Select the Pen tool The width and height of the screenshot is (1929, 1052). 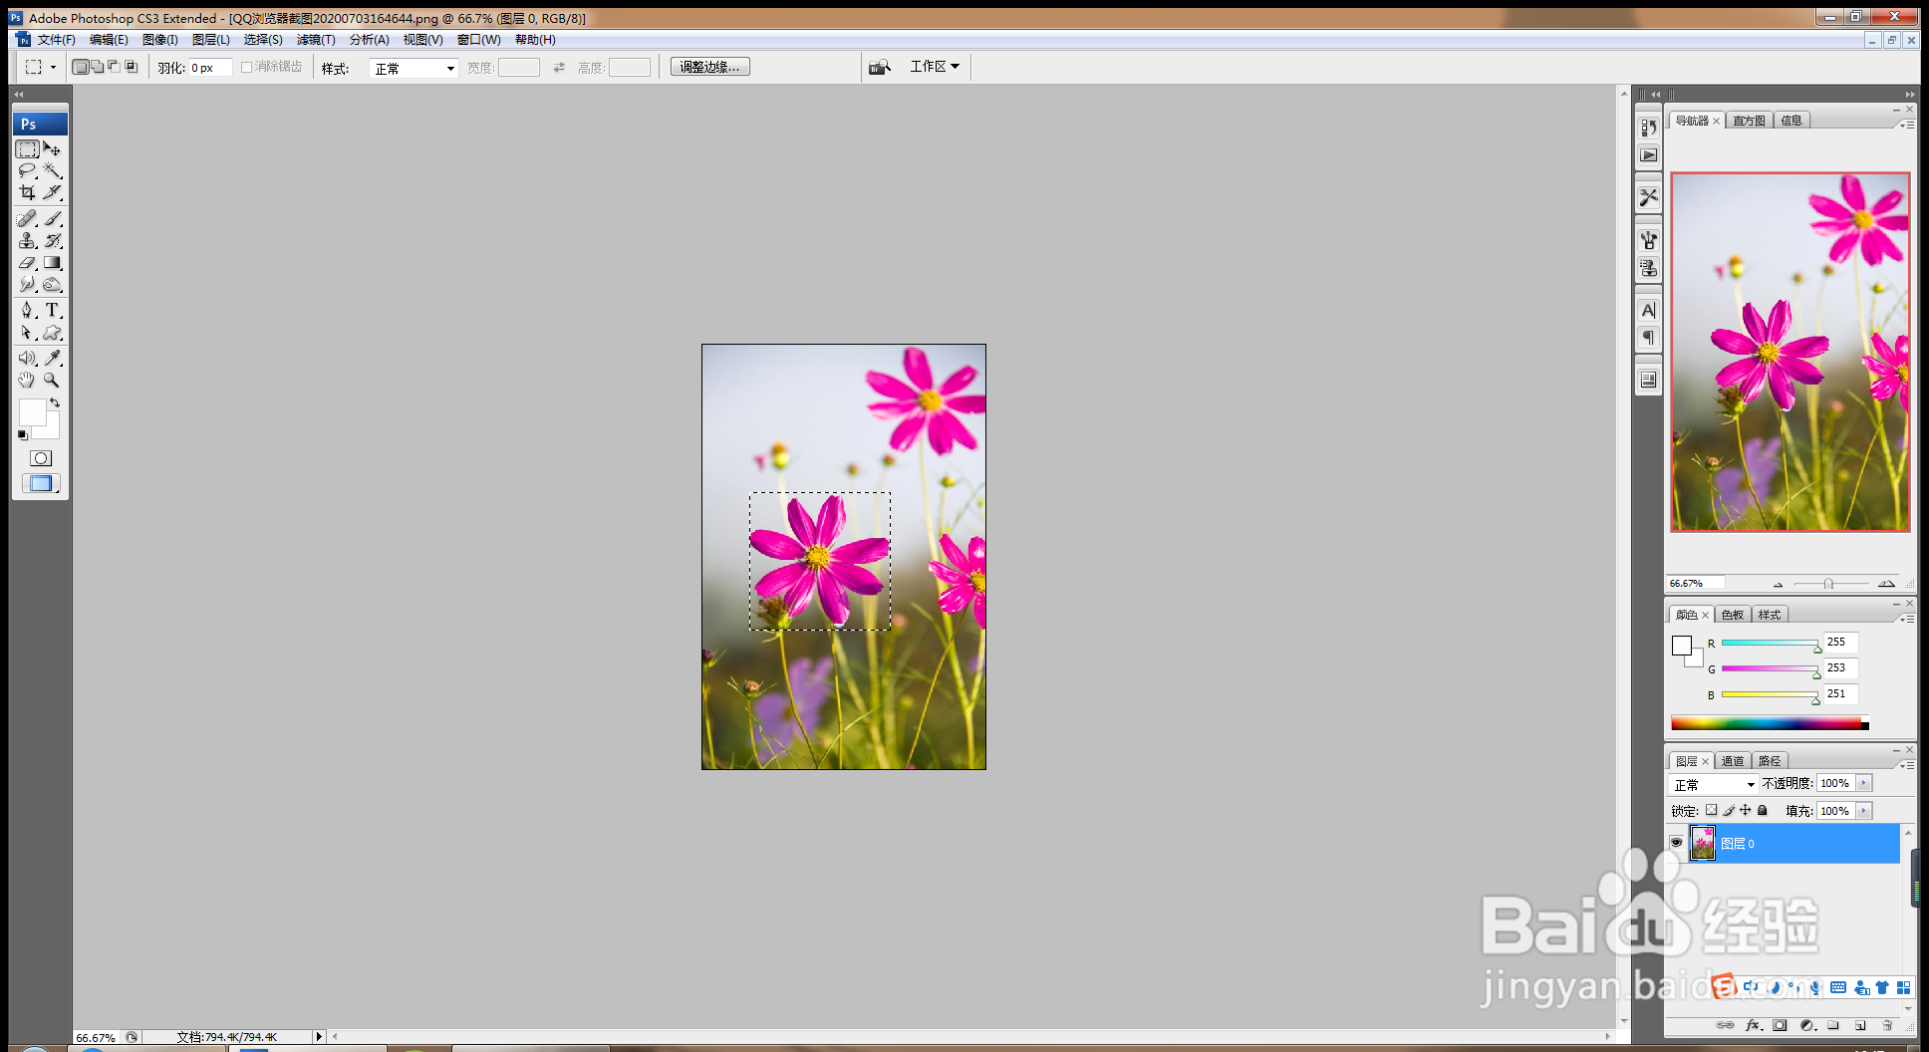[28, 310]
